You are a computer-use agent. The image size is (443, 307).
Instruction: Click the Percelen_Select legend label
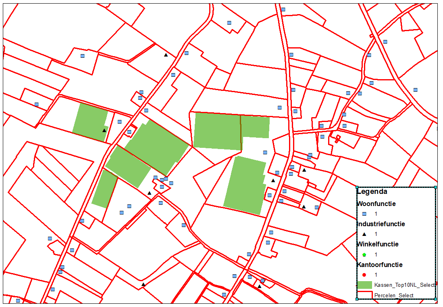pos(394,295)
